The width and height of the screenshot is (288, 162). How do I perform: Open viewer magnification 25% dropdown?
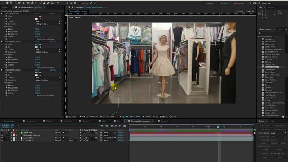pyautogui.click(x=77, y=117)
